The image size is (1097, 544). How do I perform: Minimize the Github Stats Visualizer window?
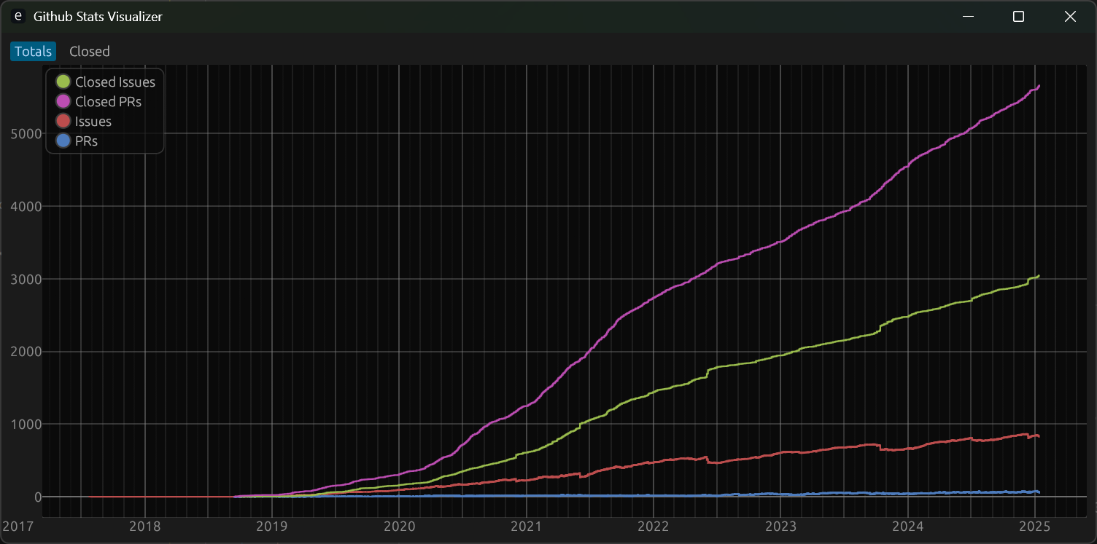tap(969, 16)
